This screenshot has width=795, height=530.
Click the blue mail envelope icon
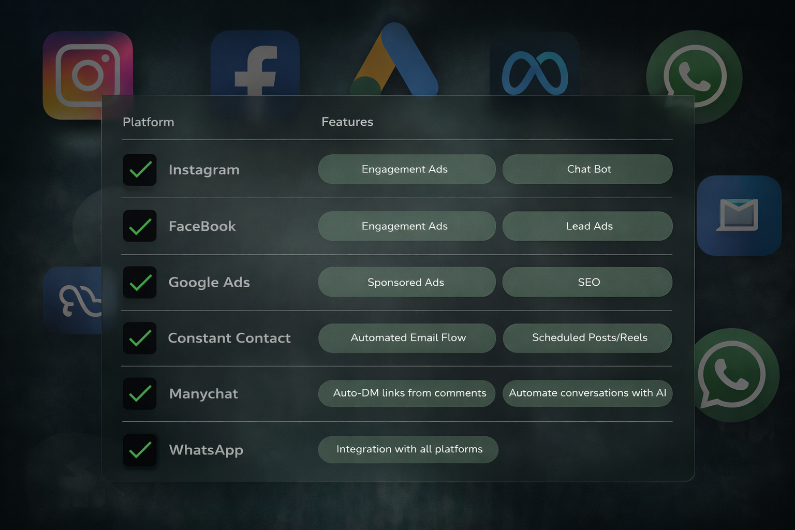[x=739, y=215]
